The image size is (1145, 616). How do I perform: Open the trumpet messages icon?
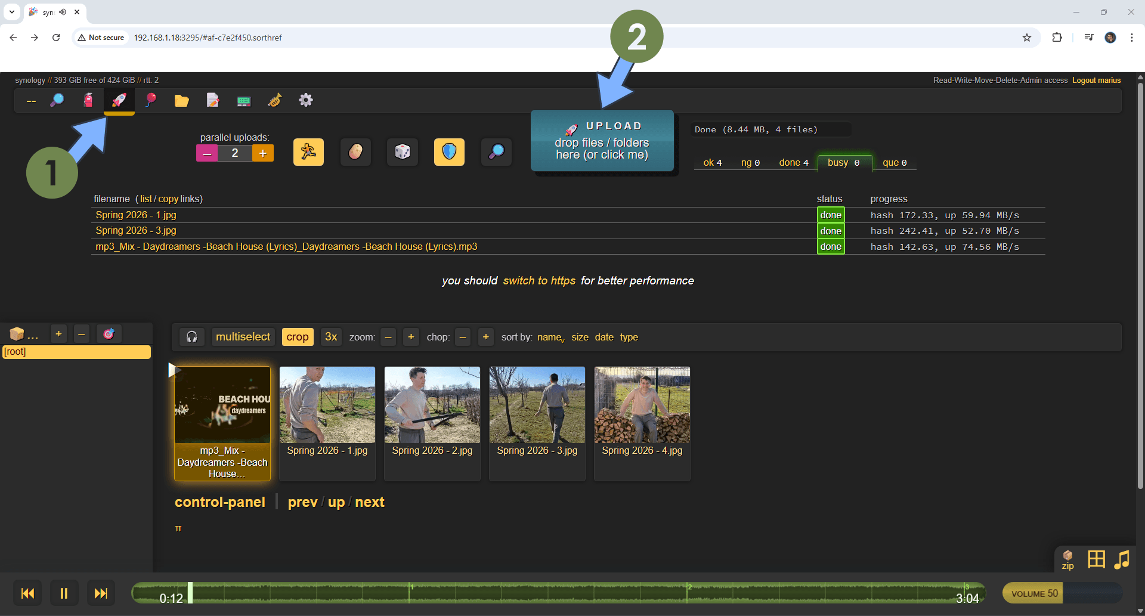tap(274, 100)
